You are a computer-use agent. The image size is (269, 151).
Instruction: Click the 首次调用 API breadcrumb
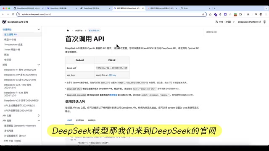tap(94, 31)
